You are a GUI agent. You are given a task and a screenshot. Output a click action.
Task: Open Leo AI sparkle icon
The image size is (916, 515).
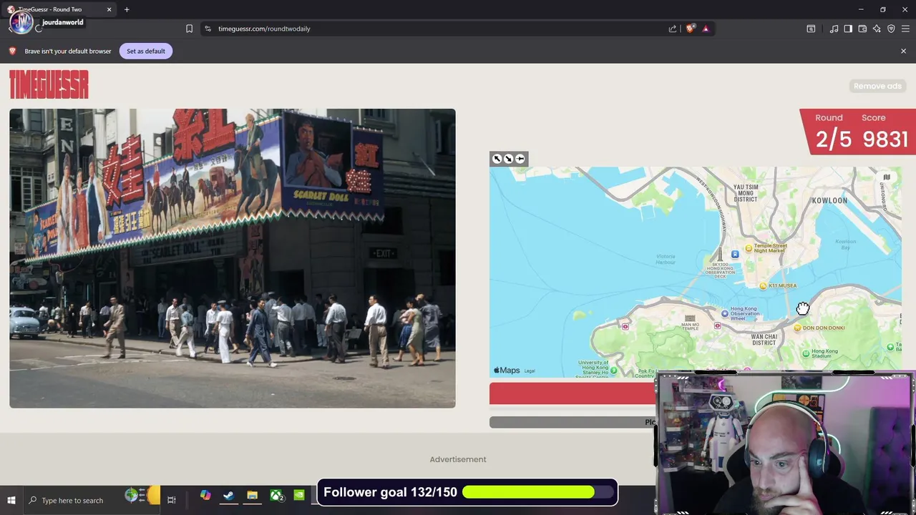[x=877, y=29]
